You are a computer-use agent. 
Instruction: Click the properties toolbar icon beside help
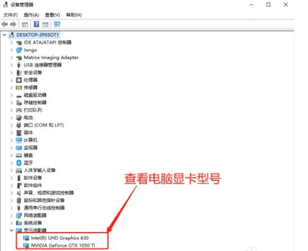click(x=45, y=25)
